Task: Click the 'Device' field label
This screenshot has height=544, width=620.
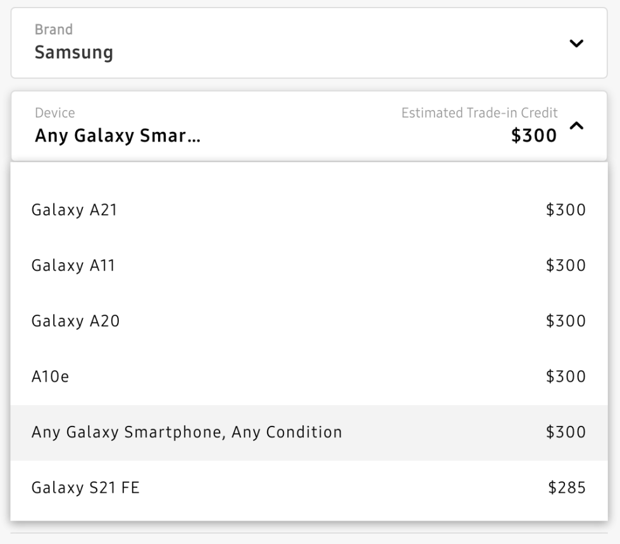Action: pyautogui.click(x=55, y=113)
